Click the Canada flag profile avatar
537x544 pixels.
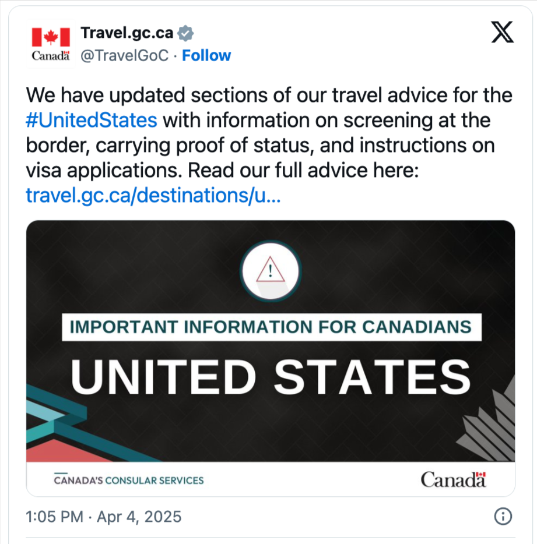pyautogui.click(x=51, y=44)
